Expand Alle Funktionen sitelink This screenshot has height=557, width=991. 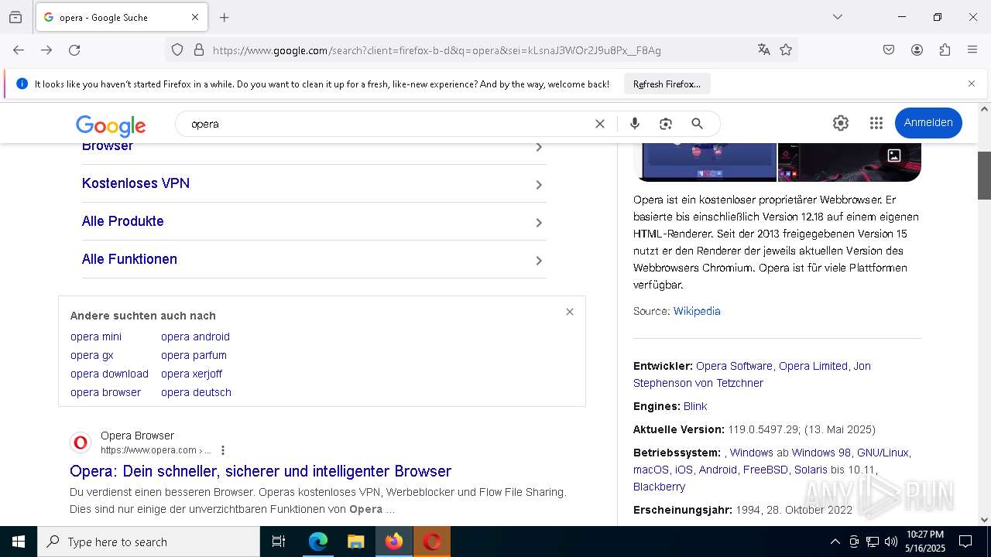tap(314, 259)
